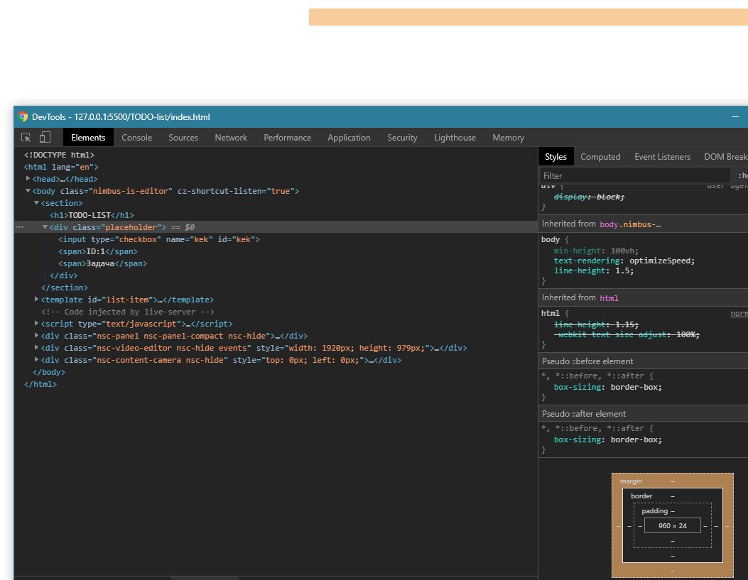Select the closing /html tag
Viewport: 748px width, 580px height.
(x=40, y=384)
